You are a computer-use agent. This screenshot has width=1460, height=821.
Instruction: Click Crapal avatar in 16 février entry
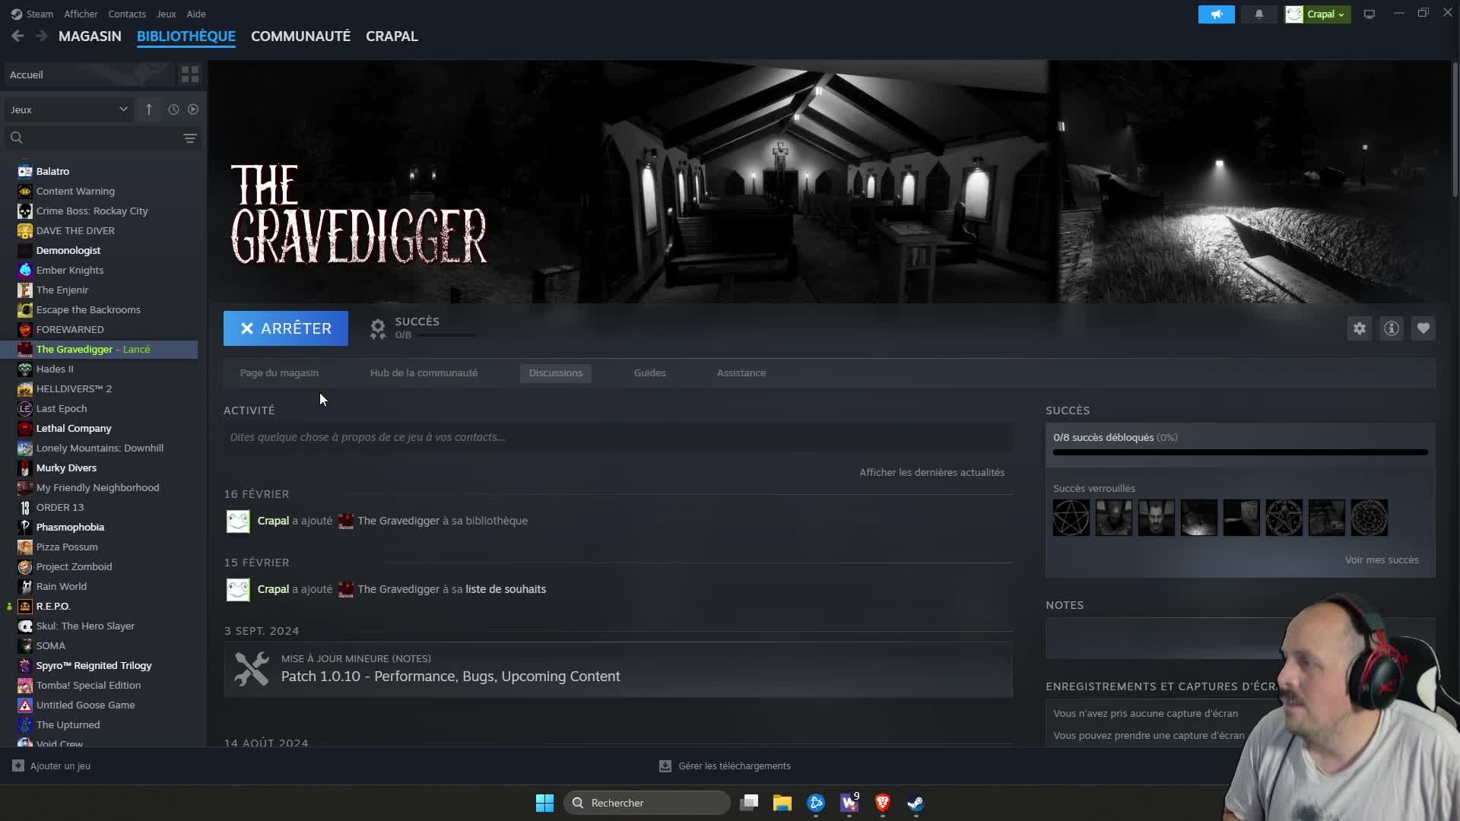[x=238, y=521]
